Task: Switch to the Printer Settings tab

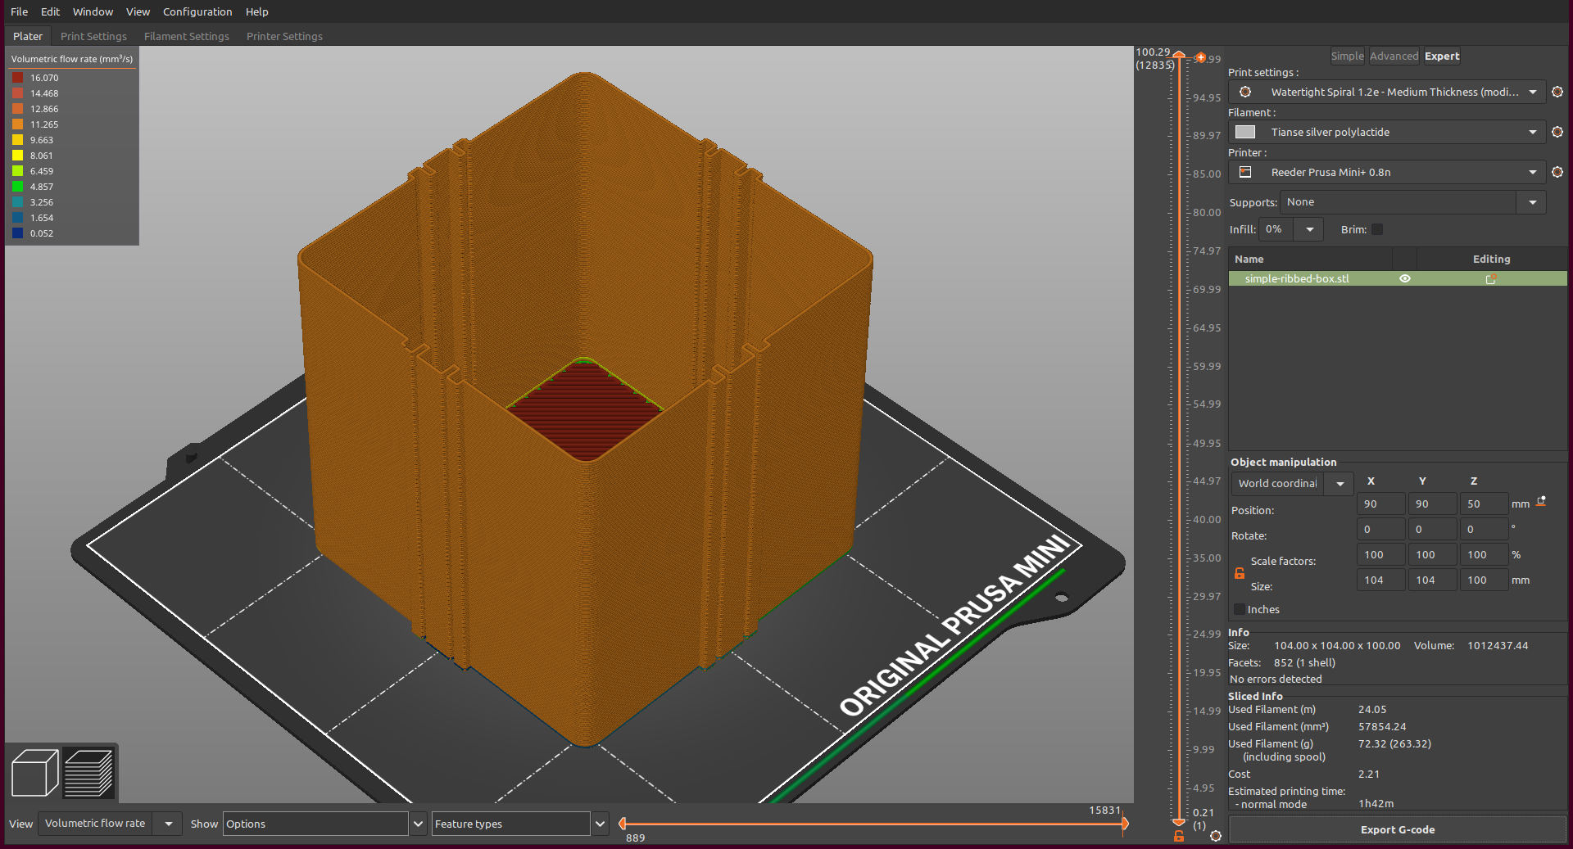Action: (x=284, y=36)
